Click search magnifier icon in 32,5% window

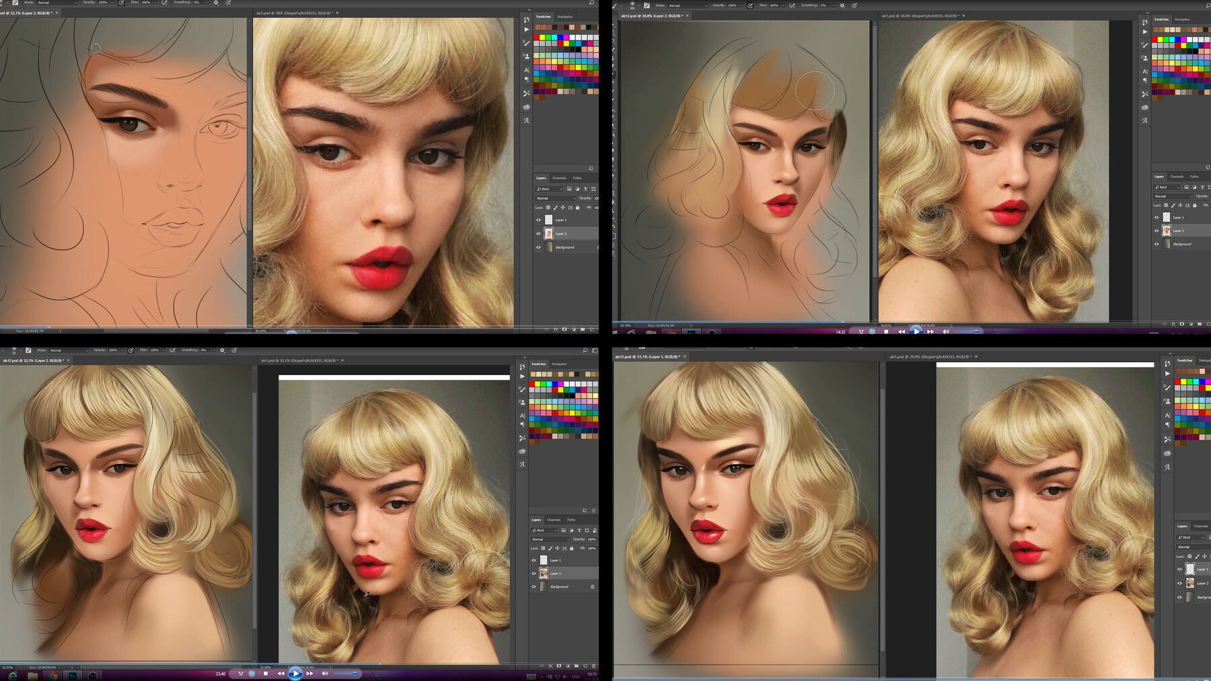(585, 350)
